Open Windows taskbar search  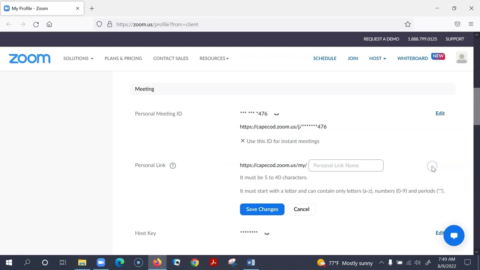(27, 262)
